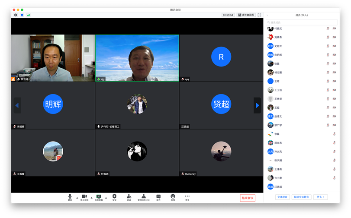Open the Emoji (表情) reactions icon

pyautogui.click(x=173, y=197)
